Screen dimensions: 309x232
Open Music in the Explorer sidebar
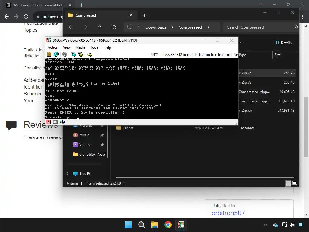point(84,135)
